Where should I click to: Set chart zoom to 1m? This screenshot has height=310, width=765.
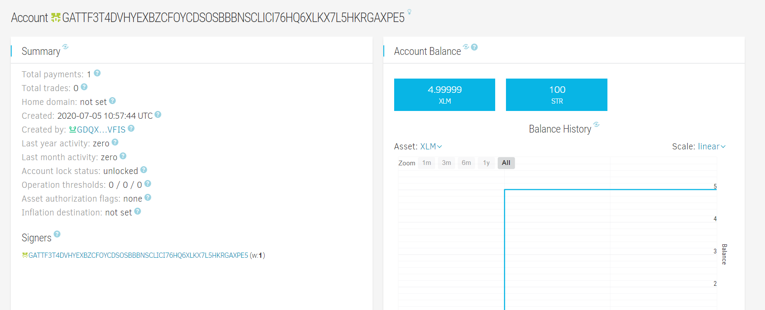[x=427, y=163]
